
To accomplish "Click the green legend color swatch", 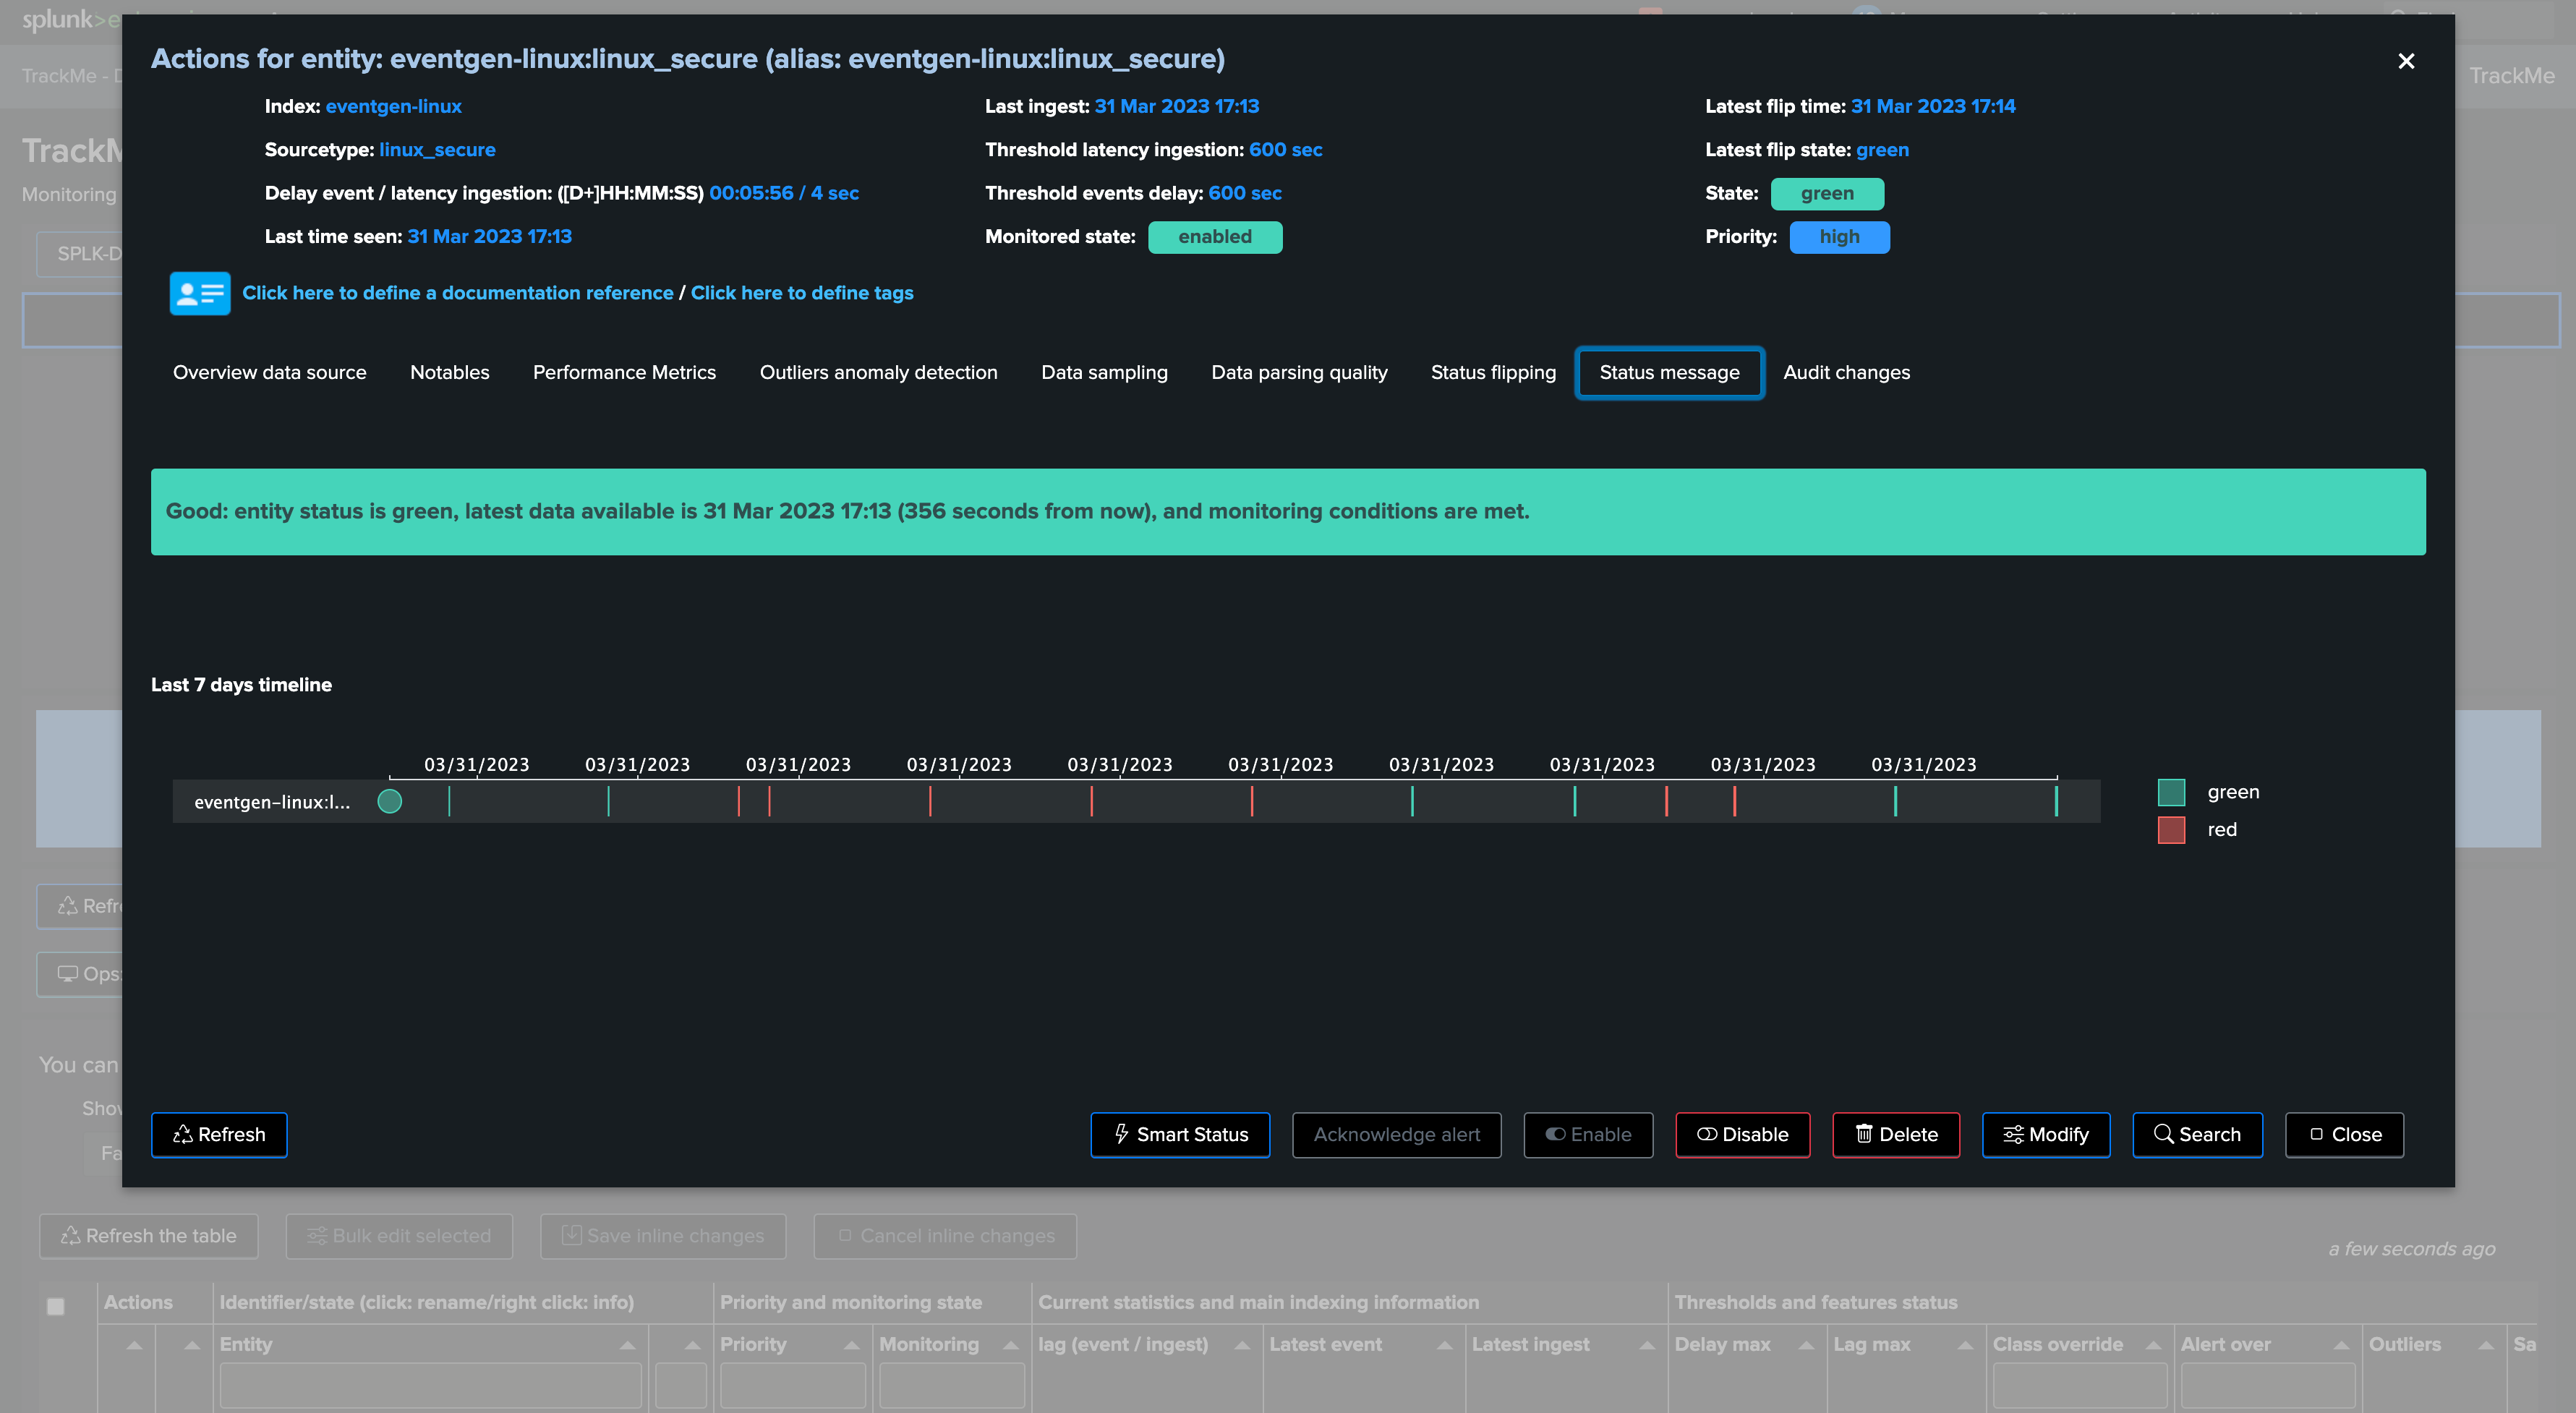I will point(2171,792).
